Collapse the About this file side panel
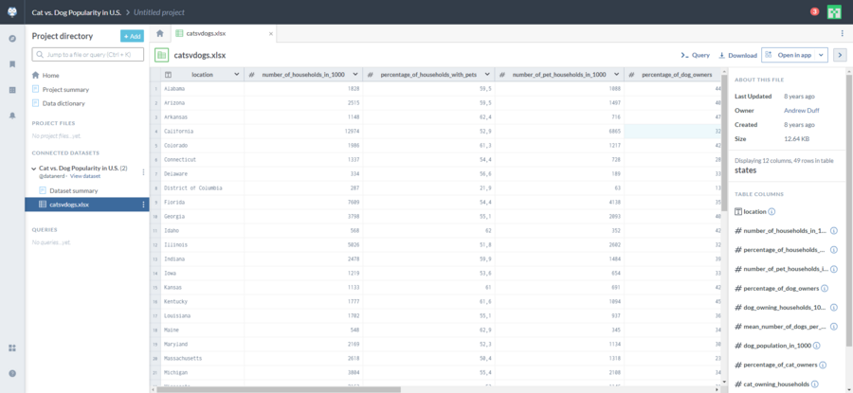The height and width of the screenshot is (393, 853). pos(840,55)
